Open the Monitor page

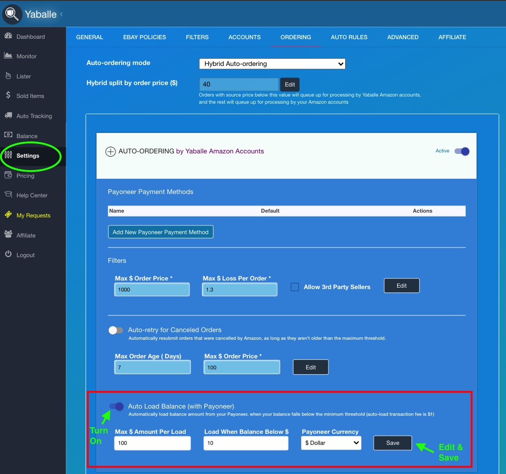pos(26,56)
